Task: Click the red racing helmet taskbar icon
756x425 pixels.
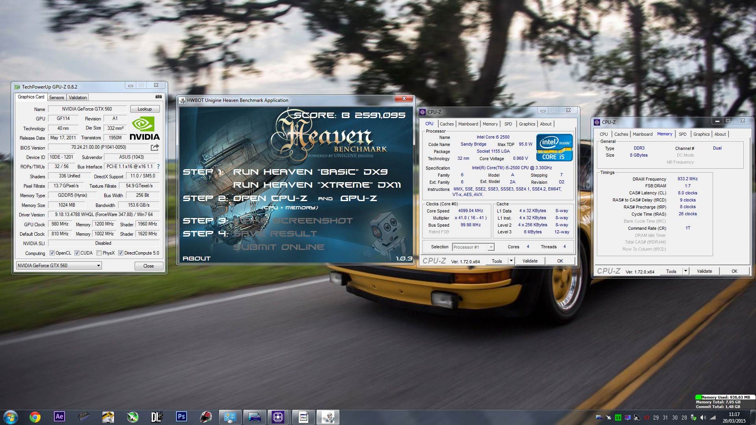Action: (x=206, y=417)
